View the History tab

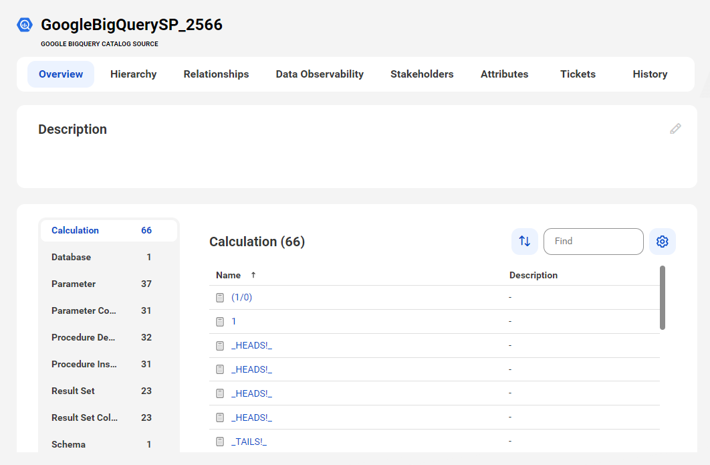click(650, 74)
